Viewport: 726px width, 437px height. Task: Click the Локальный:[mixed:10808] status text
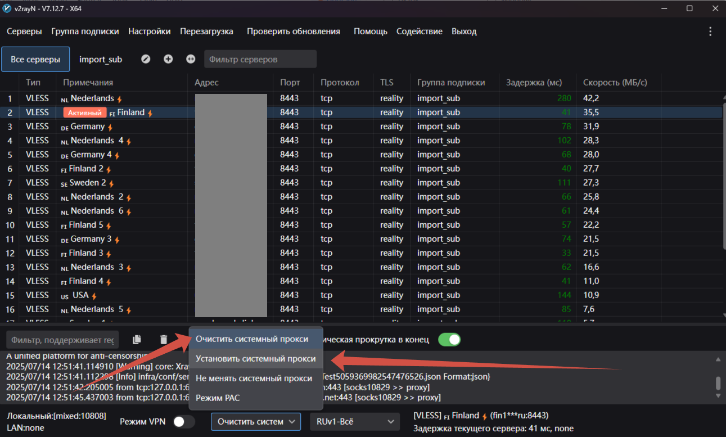56,416
